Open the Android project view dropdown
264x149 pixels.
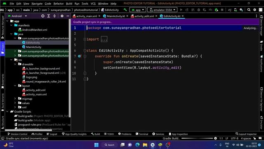click(17, 16)
